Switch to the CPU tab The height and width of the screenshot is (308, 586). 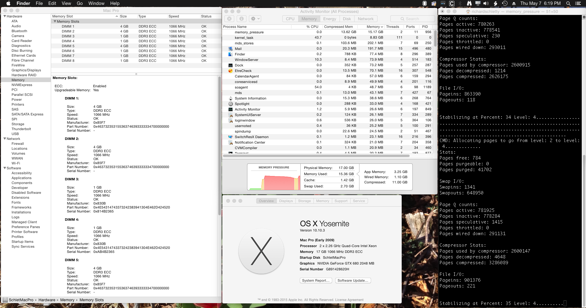(x=290, y=19)
